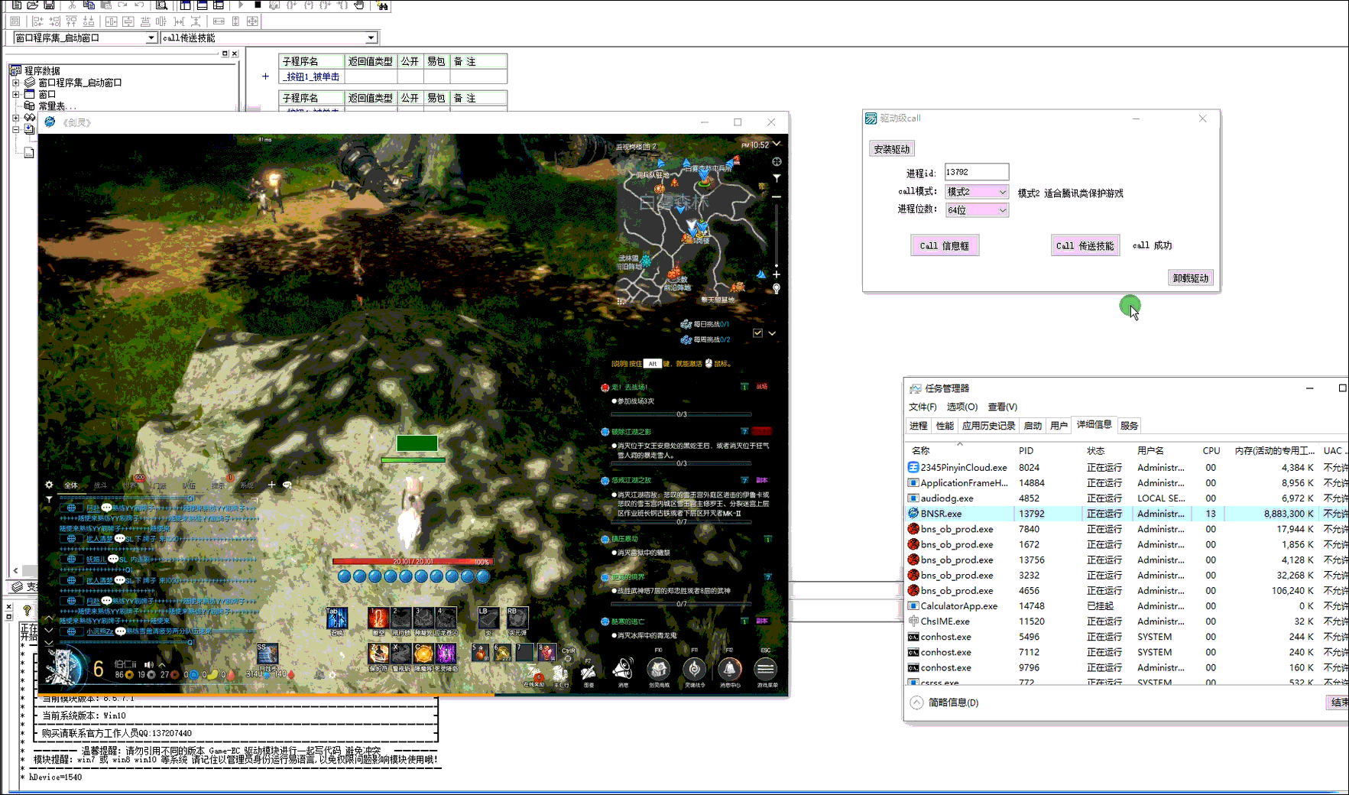1349x795 pixels.
Task: Click the chat settings gear icon
Action: tap(49, 485)
